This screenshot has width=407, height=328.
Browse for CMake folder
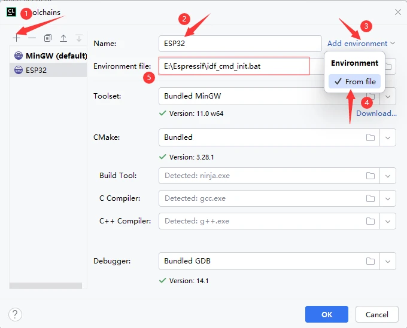(370, 137)
